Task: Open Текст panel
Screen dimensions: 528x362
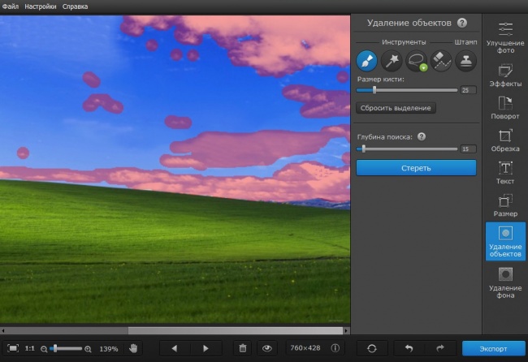Action: [505, 173]
